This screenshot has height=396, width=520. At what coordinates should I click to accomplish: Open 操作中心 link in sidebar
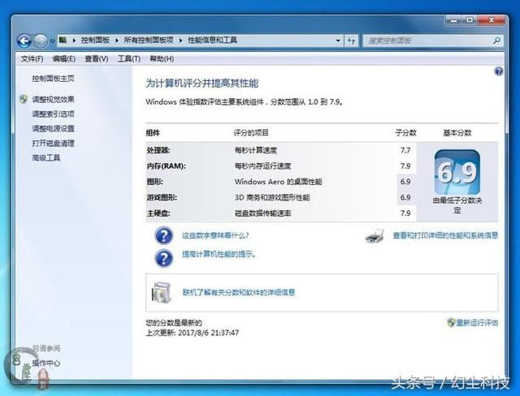click(46, 364)
